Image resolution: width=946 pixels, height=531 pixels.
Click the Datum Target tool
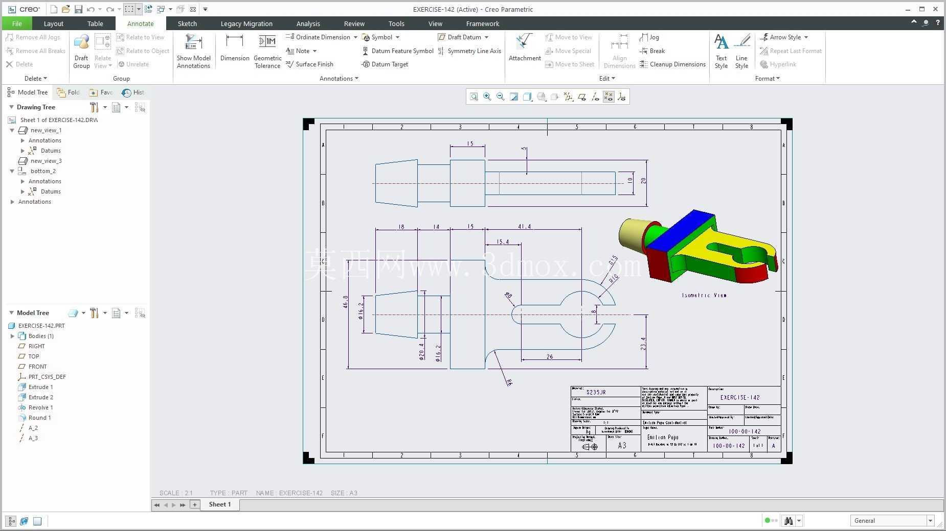coord(385,64)
